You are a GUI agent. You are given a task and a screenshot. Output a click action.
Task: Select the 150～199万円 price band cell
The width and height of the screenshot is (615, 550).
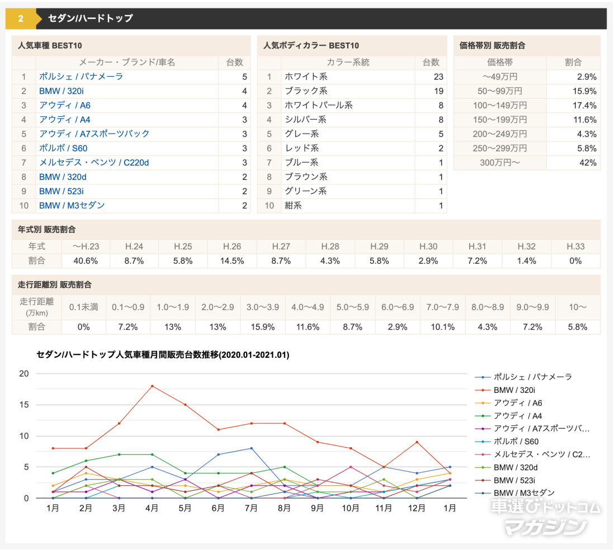[x=500, y=120]
